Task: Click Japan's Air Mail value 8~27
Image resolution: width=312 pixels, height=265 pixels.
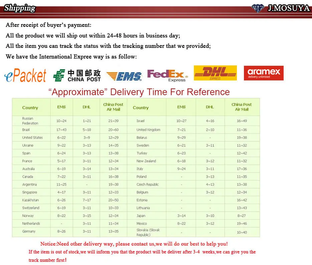Action: coord(241,216)
